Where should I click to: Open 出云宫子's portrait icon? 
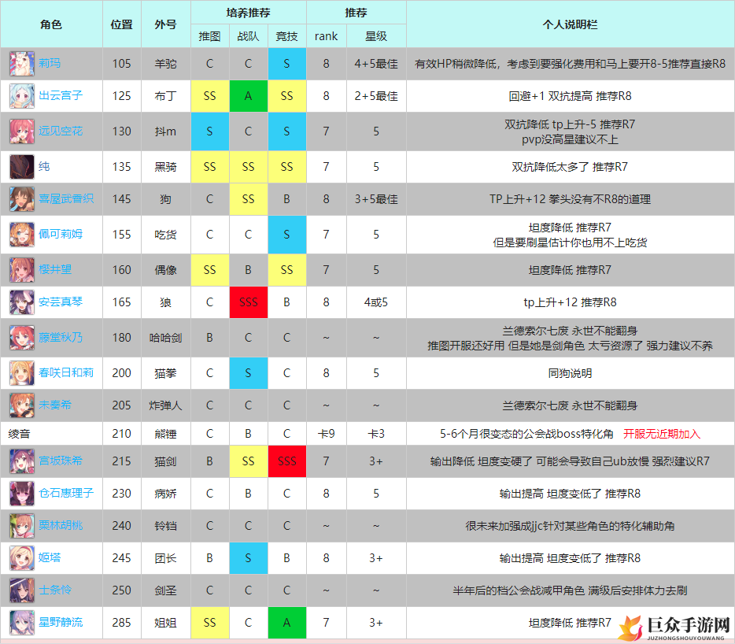(x=22, y=96)
